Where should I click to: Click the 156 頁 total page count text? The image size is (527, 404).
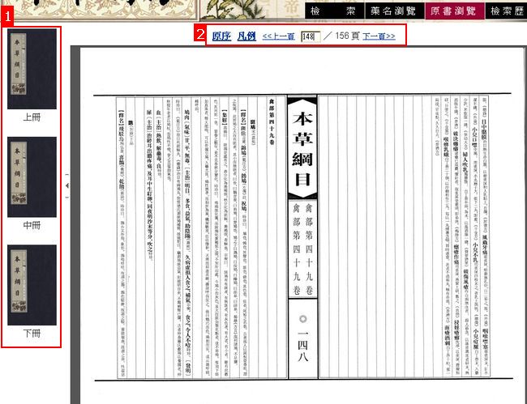pyautogui.click(x=347, y=36)
